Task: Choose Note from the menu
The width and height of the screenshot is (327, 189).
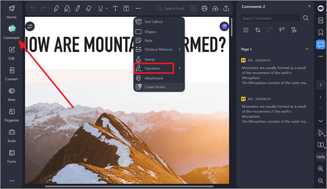Action: click(x=159, y=41)
